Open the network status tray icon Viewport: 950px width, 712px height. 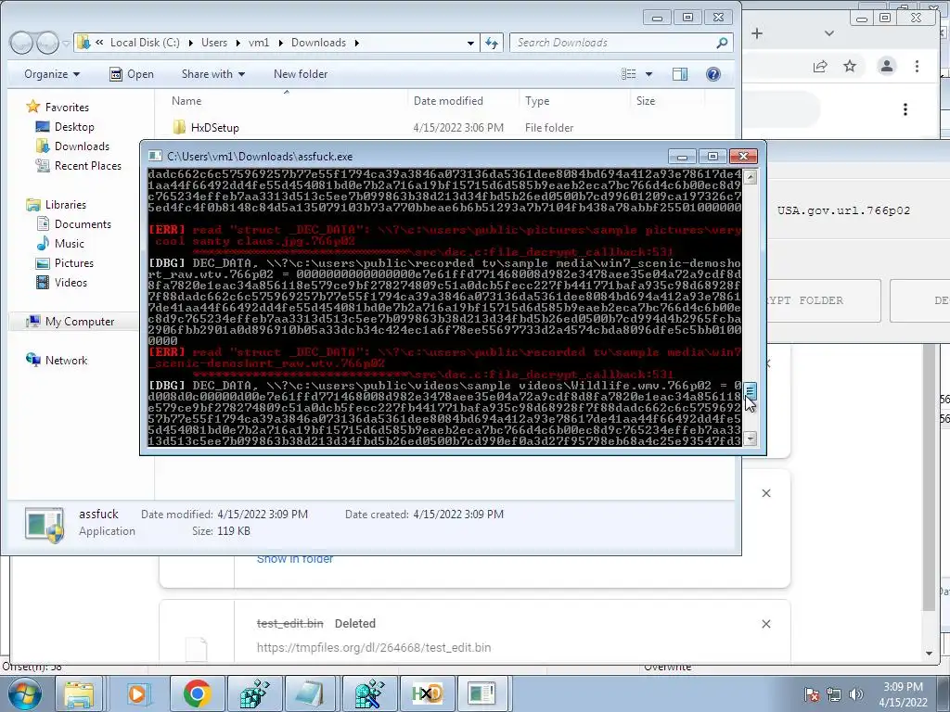(x=834, y=694)
